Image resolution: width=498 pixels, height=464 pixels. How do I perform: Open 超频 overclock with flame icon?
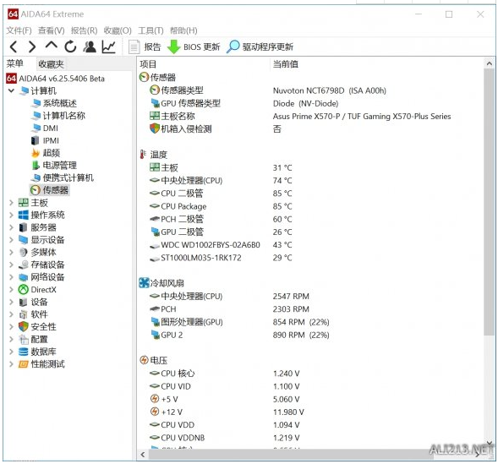coord(46,153)
